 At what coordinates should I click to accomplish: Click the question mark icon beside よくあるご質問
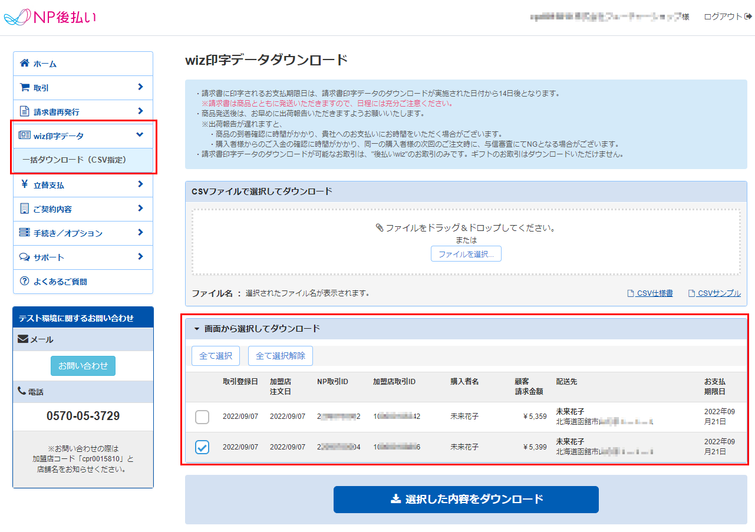[x=24, y=281]
